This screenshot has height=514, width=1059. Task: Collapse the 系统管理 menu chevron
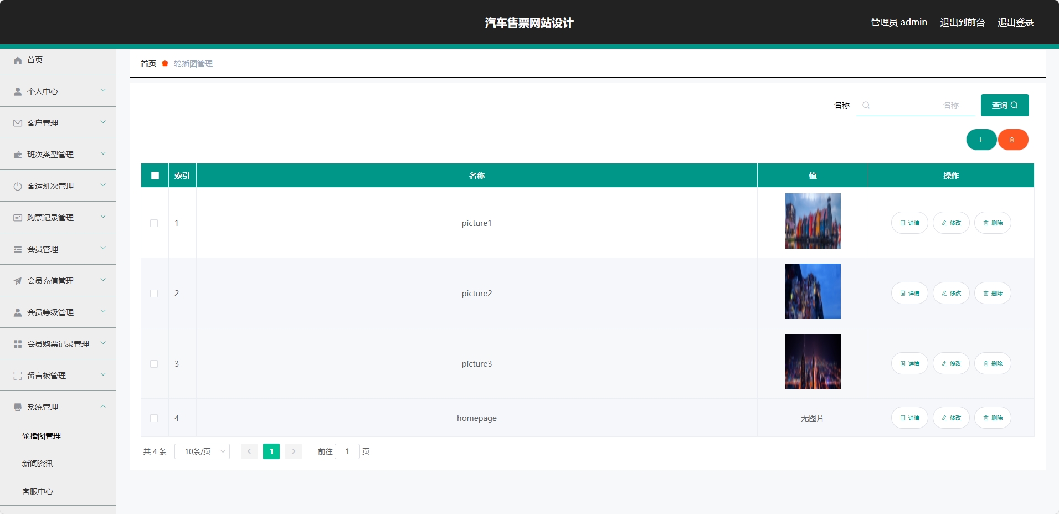[103, 406]
